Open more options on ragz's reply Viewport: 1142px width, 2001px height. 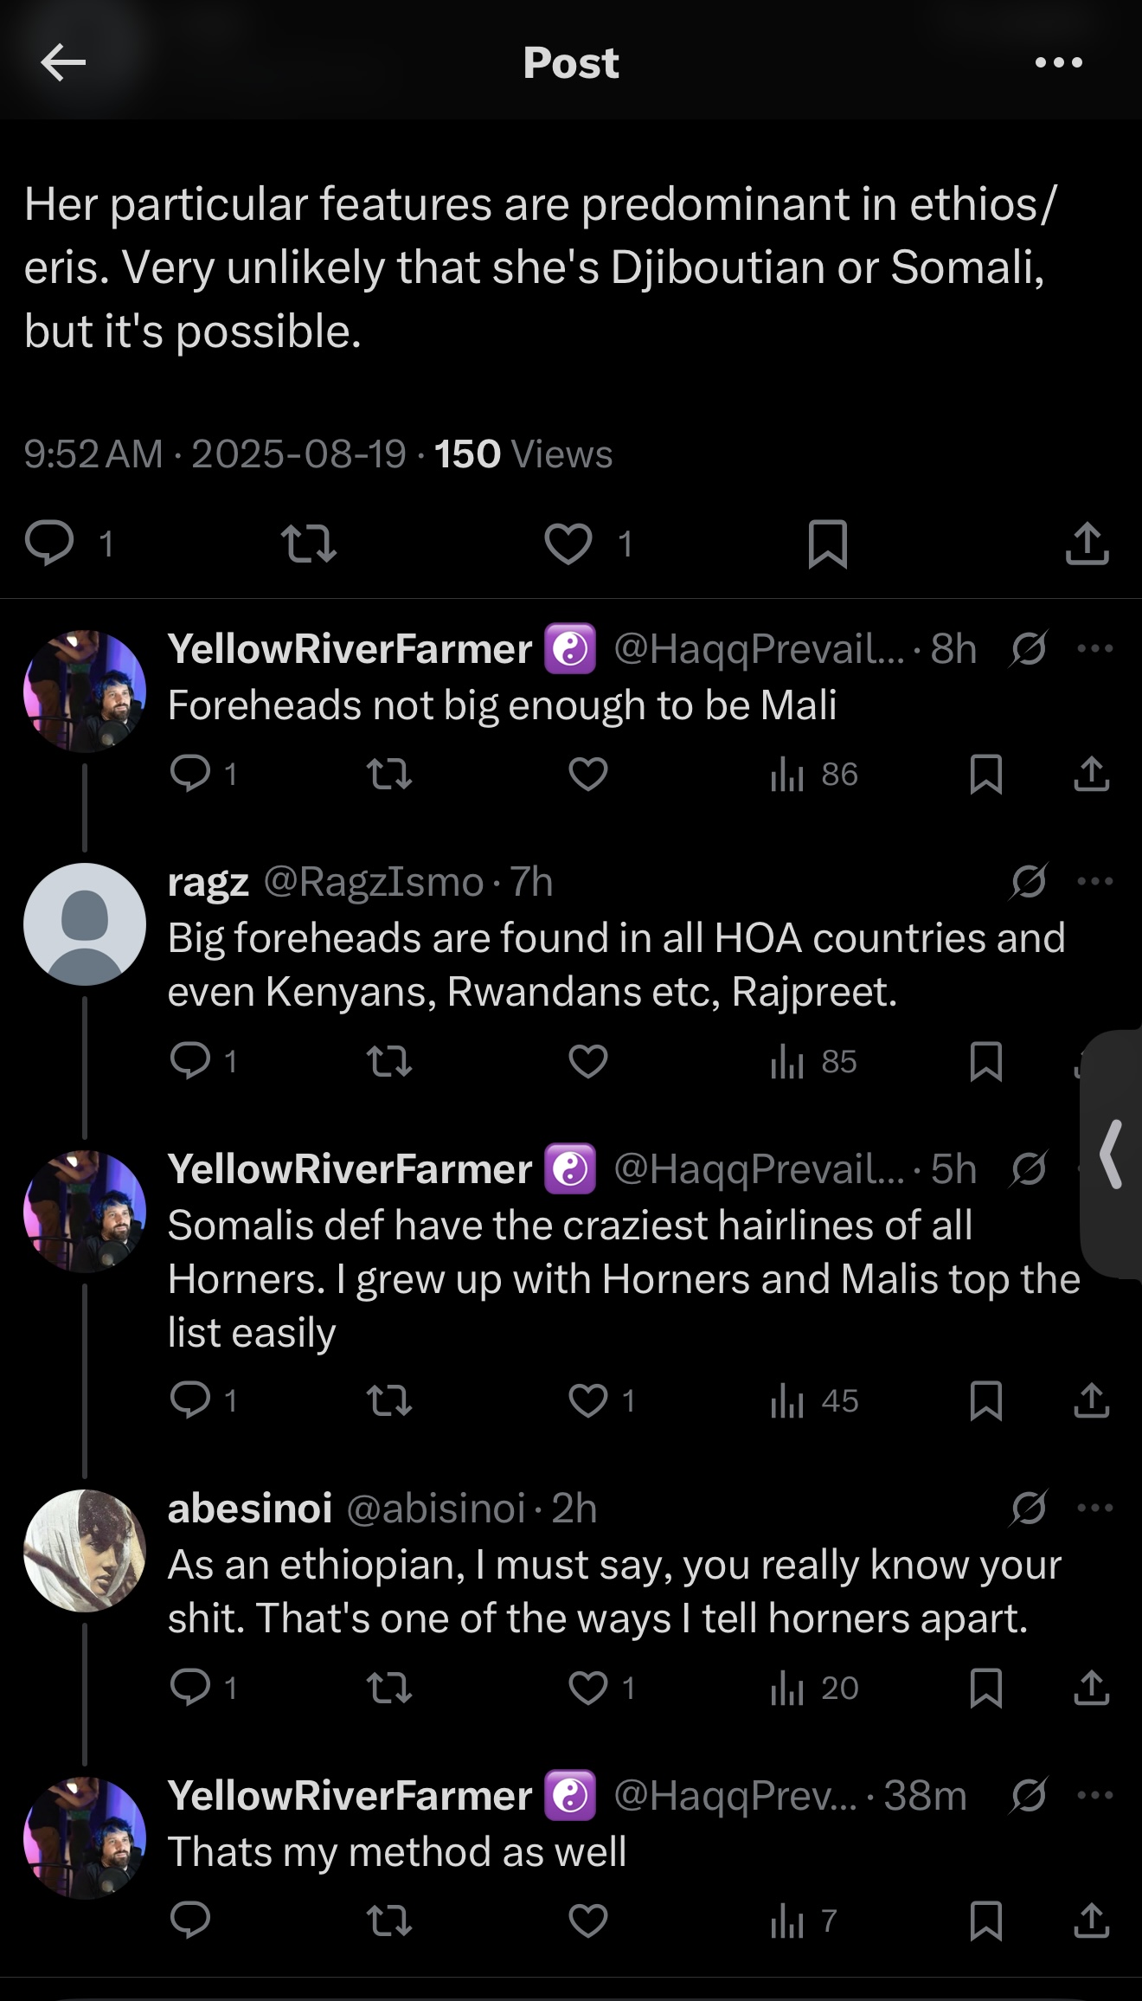point(1095,882)
